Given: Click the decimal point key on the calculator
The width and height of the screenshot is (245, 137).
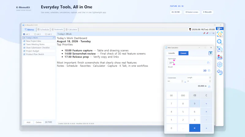Looking at the screenshot, I should tap(183, 128).
